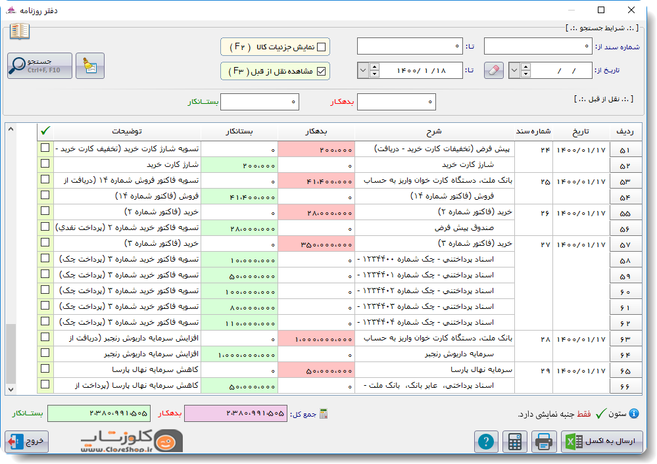The height and width of the screenshot is (464, 657).
Task: Click the end date spinner arrows
Action: 374,70
